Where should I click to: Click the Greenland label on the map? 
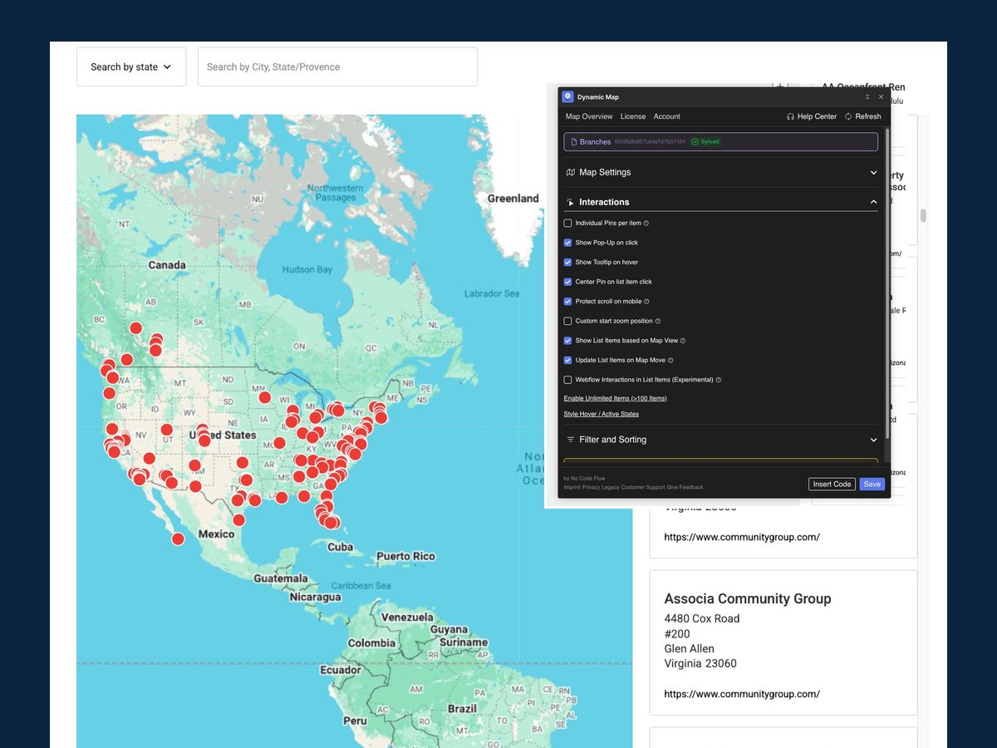click(513, 199)
